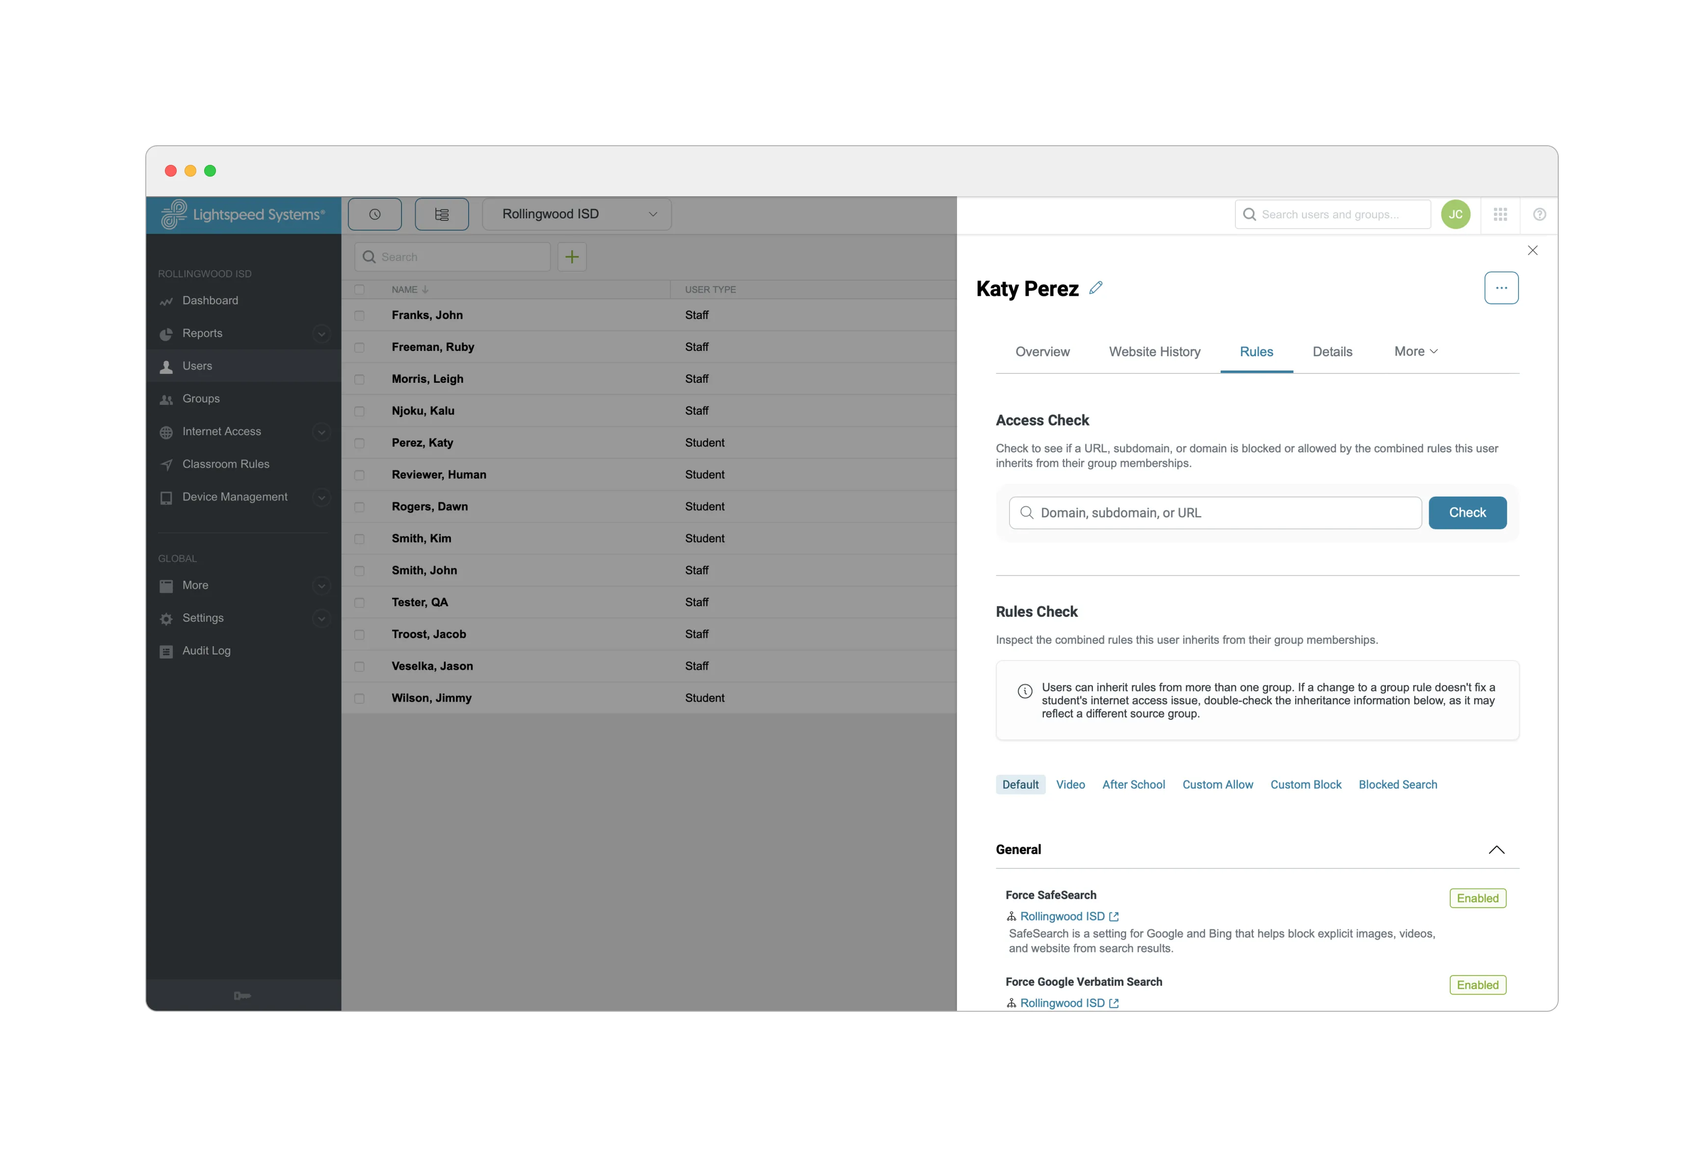The width and height of the screenshot is (1704, 1157).
Task: Expand the Device Management sidebar menu
Action: 321,497
